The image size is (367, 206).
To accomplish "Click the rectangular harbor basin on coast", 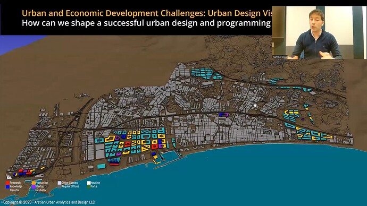I will 170,156.
